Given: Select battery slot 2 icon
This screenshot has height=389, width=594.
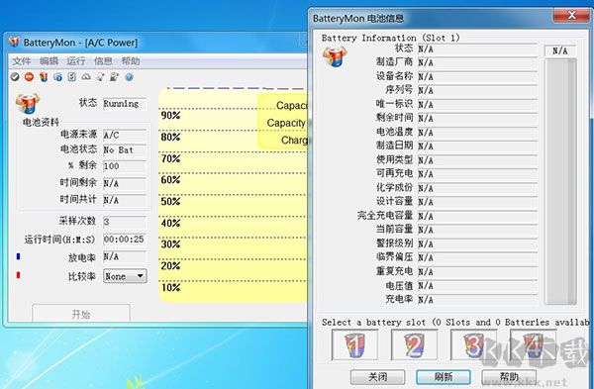Looking at the screenshot, I should pyautogui.click(x=415, y=344).
